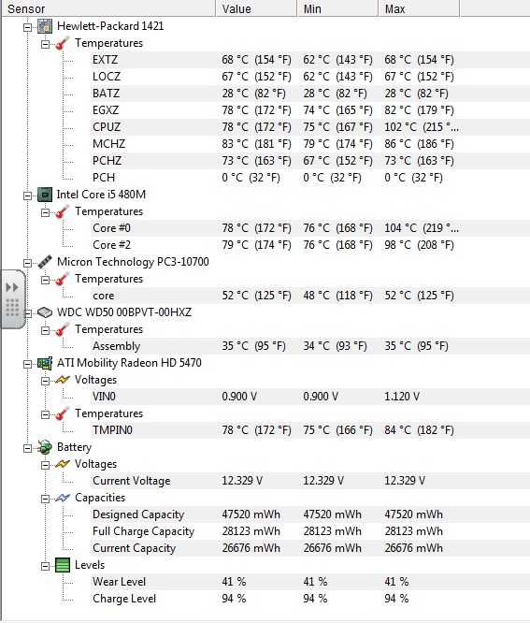This screenshot has height=623, width=530.
Task: Collapse the Hewlett-Packard 1421 tree node
Action: click(x=27, y=27)
